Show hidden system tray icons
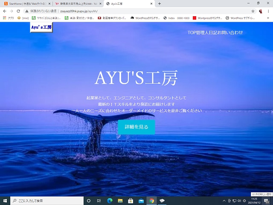 pyautogui.click(x=224, y=201)
